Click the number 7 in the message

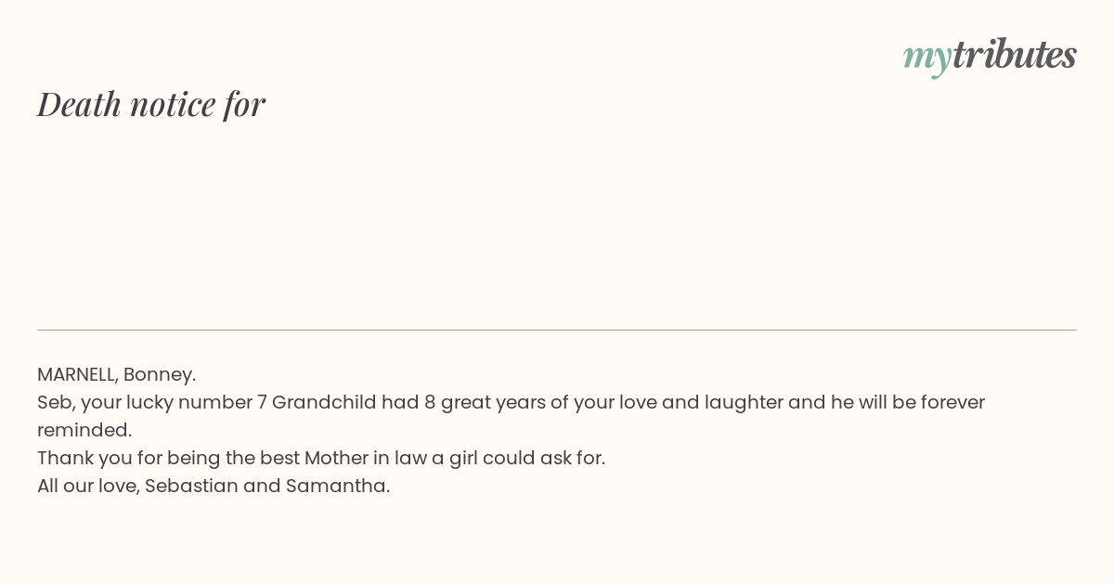[x=262, y=402]
